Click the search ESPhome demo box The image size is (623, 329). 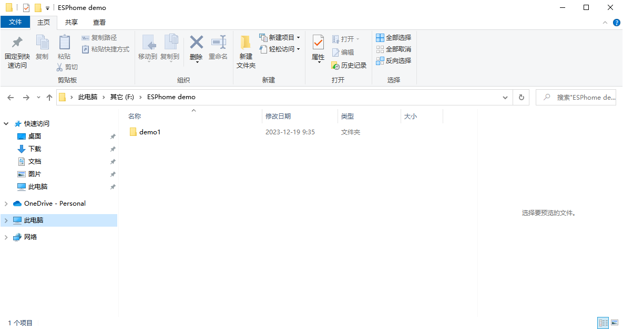tap(576, 98)
